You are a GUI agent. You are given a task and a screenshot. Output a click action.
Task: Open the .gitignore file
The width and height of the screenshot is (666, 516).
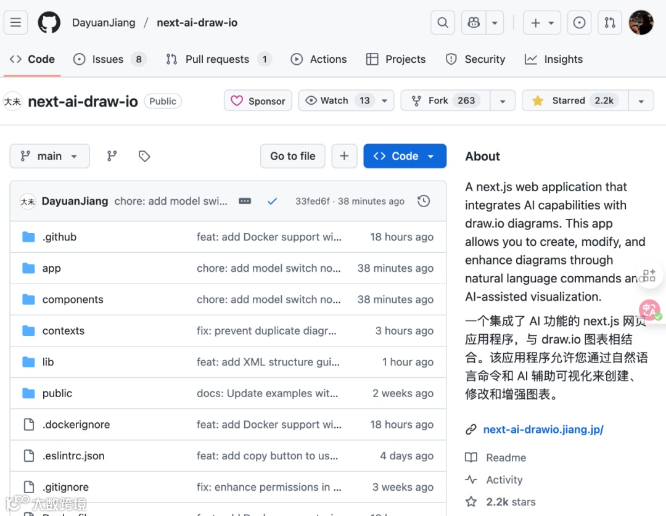pyautogui.click(x=66, y=487)
